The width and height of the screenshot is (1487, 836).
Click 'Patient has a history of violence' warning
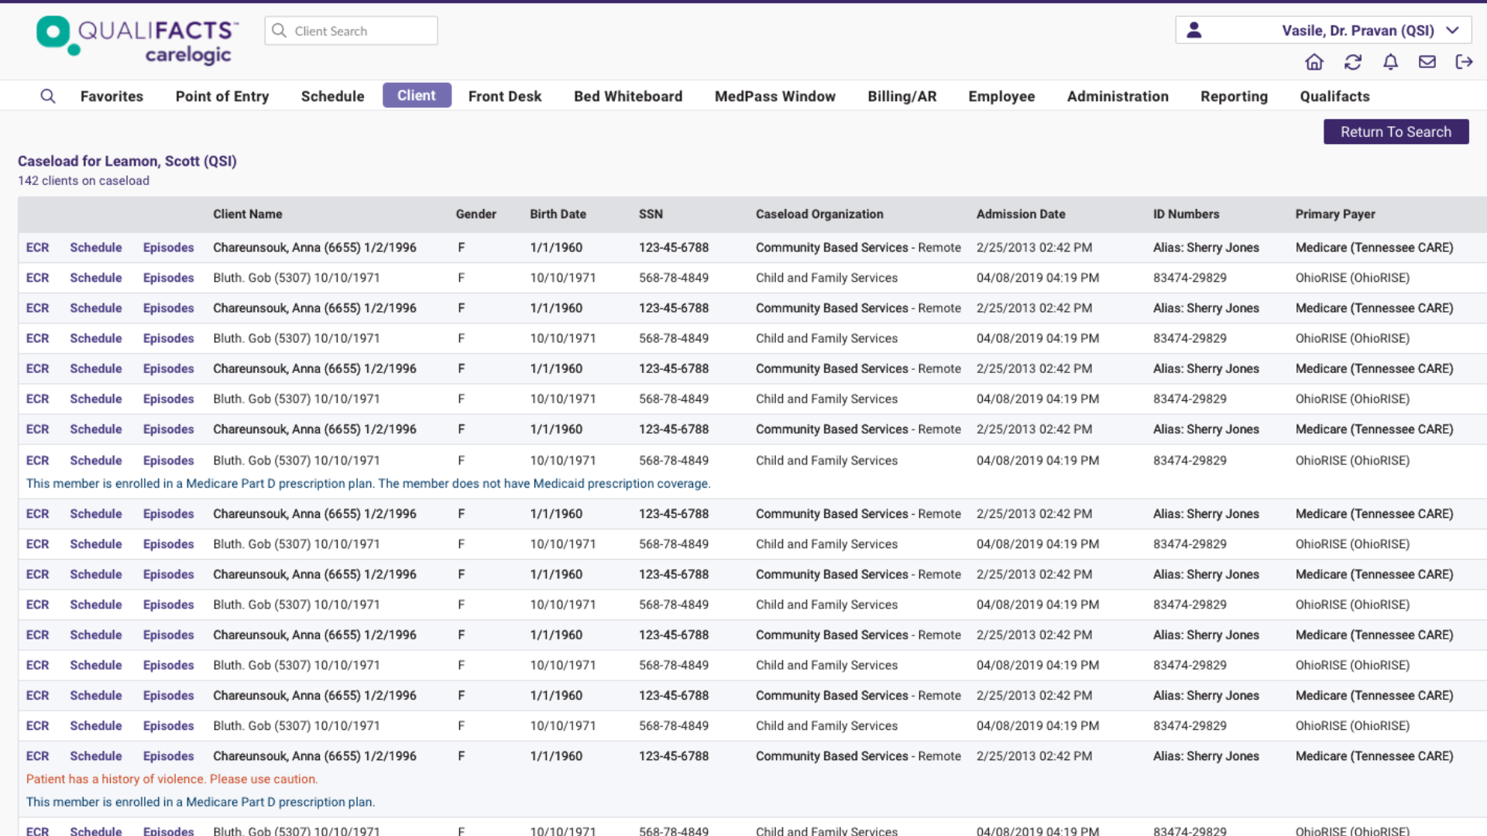click(172, 779)
